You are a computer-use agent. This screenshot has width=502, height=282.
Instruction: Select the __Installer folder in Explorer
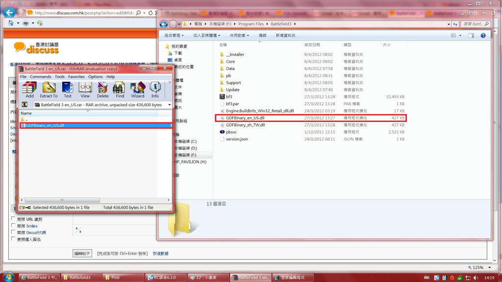point(235,54)
